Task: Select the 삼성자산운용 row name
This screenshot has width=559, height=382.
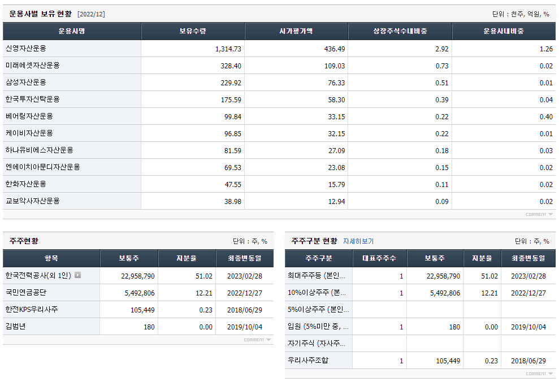Action: [x=26, y=83]
